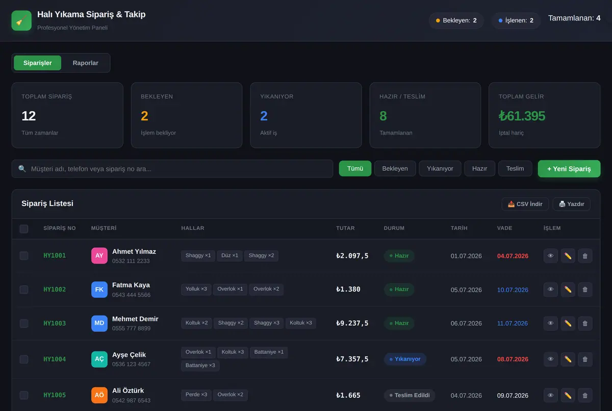Mark order HY1004 checkbox
Screen dimensions: 612x411
(x=24, y=359)
